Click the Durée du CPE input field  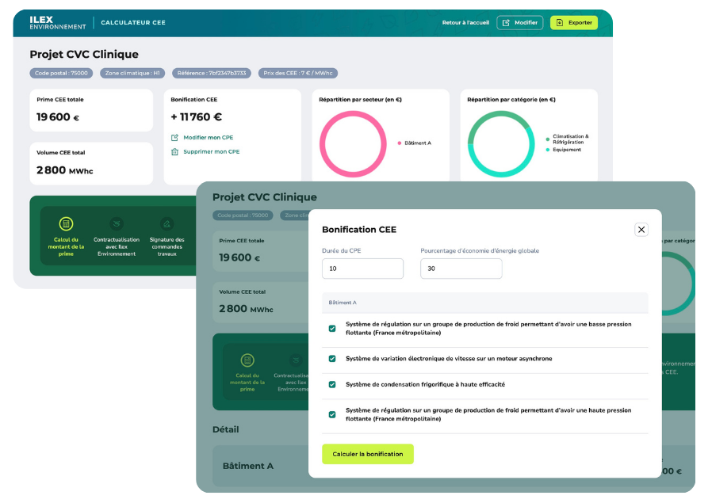362,269
